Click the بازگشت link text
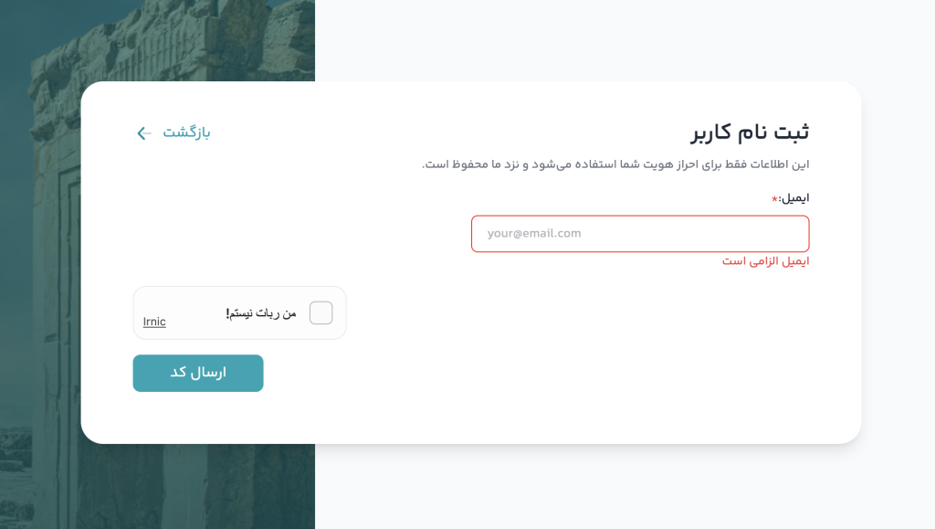 tap(186, 132)
